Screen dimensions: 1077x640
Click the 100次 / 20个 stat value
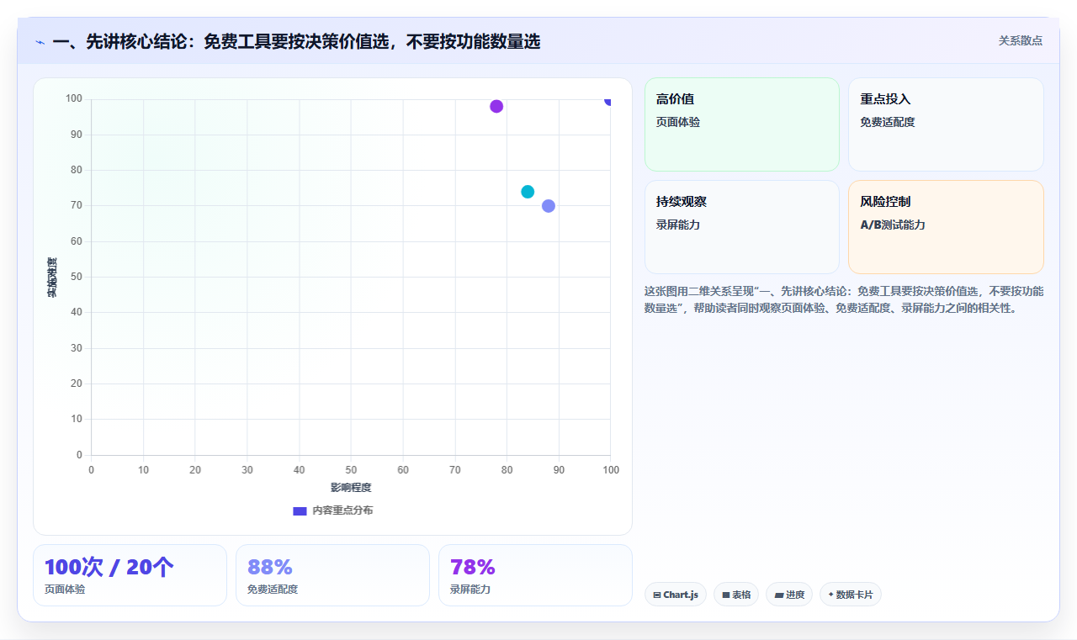coord(109,568)
